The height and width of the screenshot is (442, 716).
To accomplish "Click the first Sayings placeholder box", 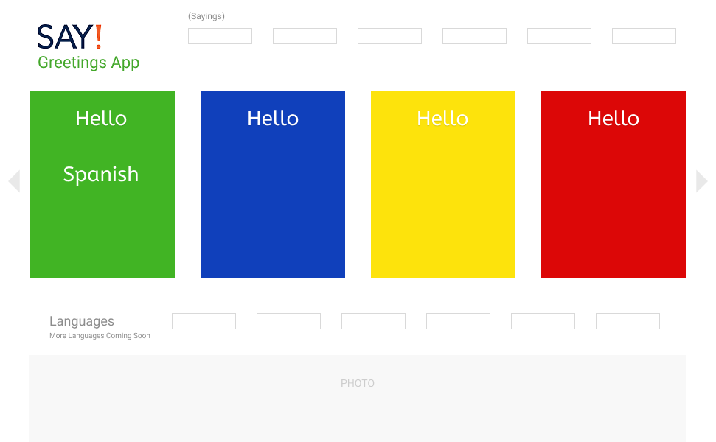I will (x=220, y=36).
